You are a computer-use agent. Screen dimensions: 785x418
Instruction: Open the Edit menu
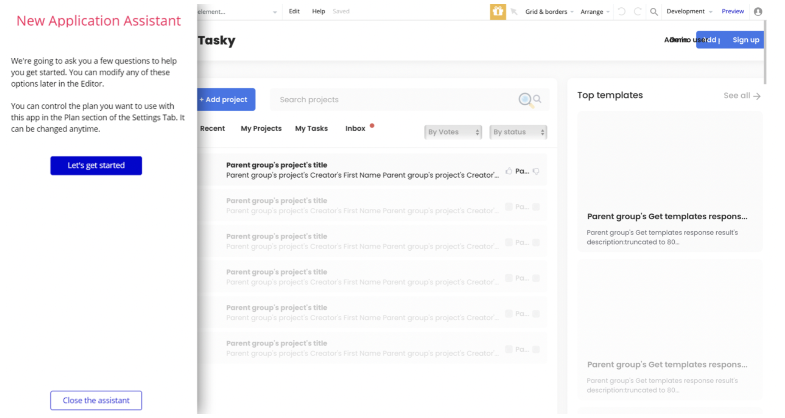tap(294, 12)
